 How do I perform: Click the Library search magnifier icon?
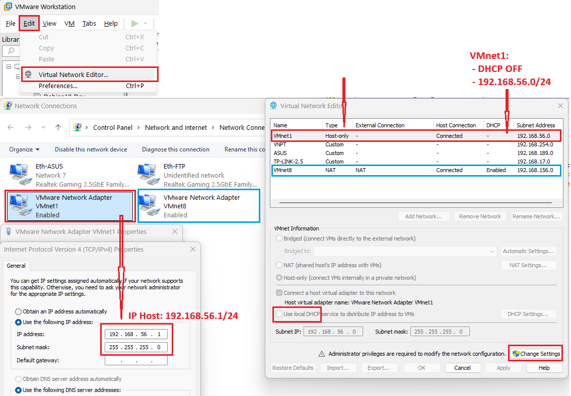pos(11,51)
